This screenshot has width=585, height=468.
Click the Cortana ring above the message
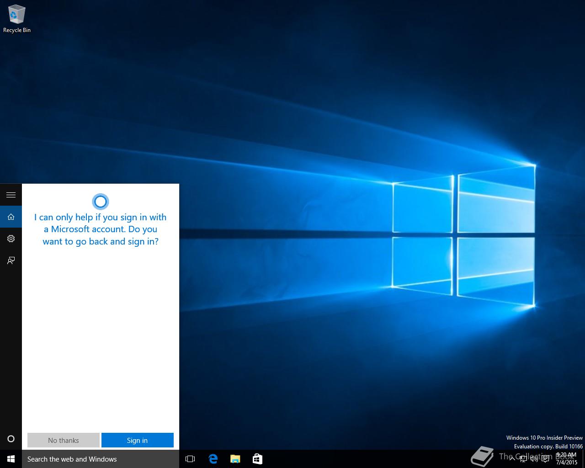pyautogui.click(x=100, y=202)
